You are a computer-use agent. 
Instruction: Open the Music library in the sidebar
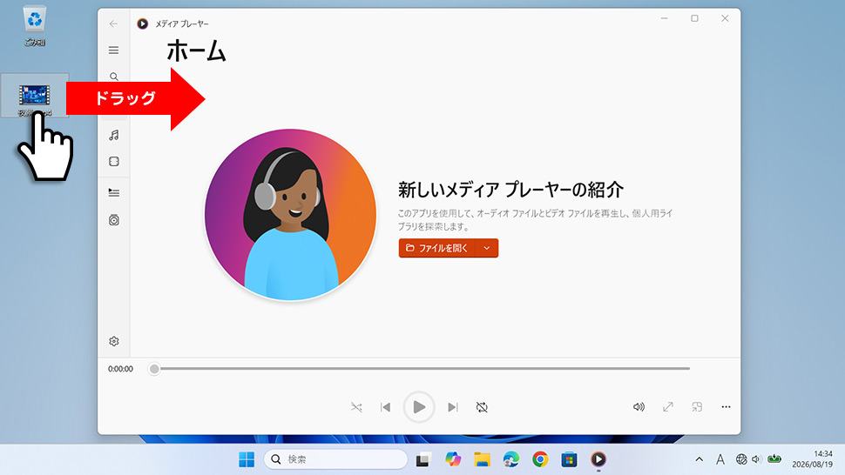click(114, 135)
